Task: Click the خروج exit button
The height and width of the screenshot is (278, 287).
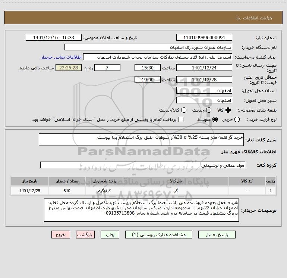Action: 61,235
